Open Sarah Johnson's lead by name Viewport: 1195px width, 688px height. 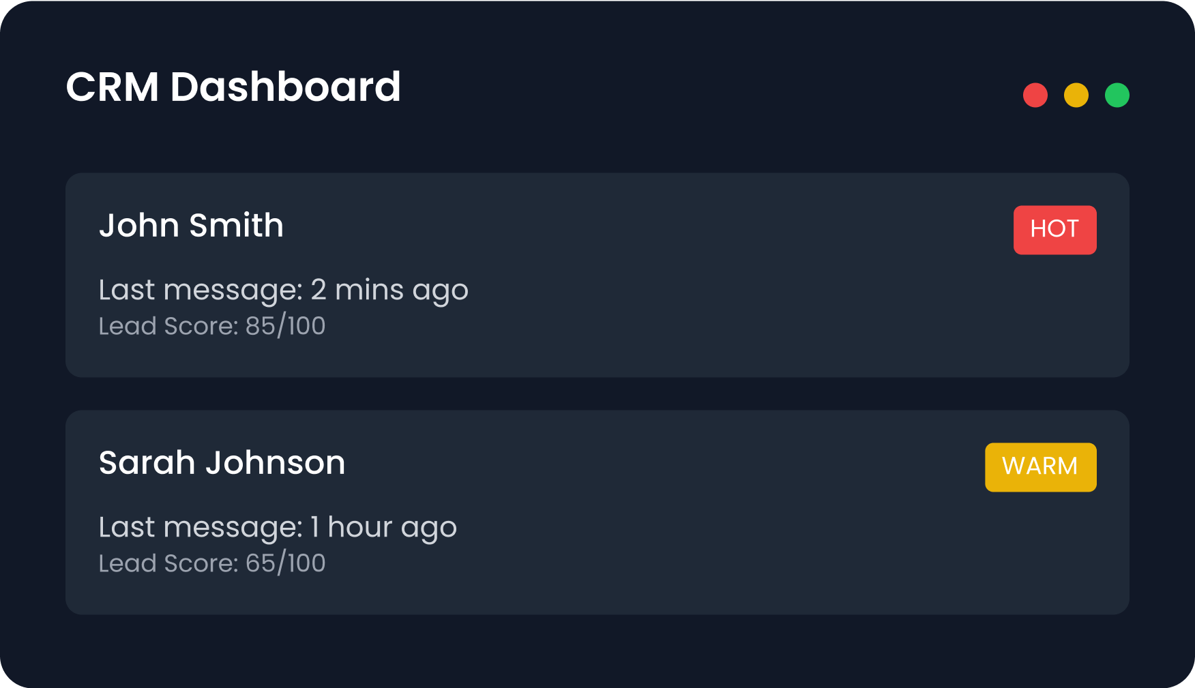(222, 463)
